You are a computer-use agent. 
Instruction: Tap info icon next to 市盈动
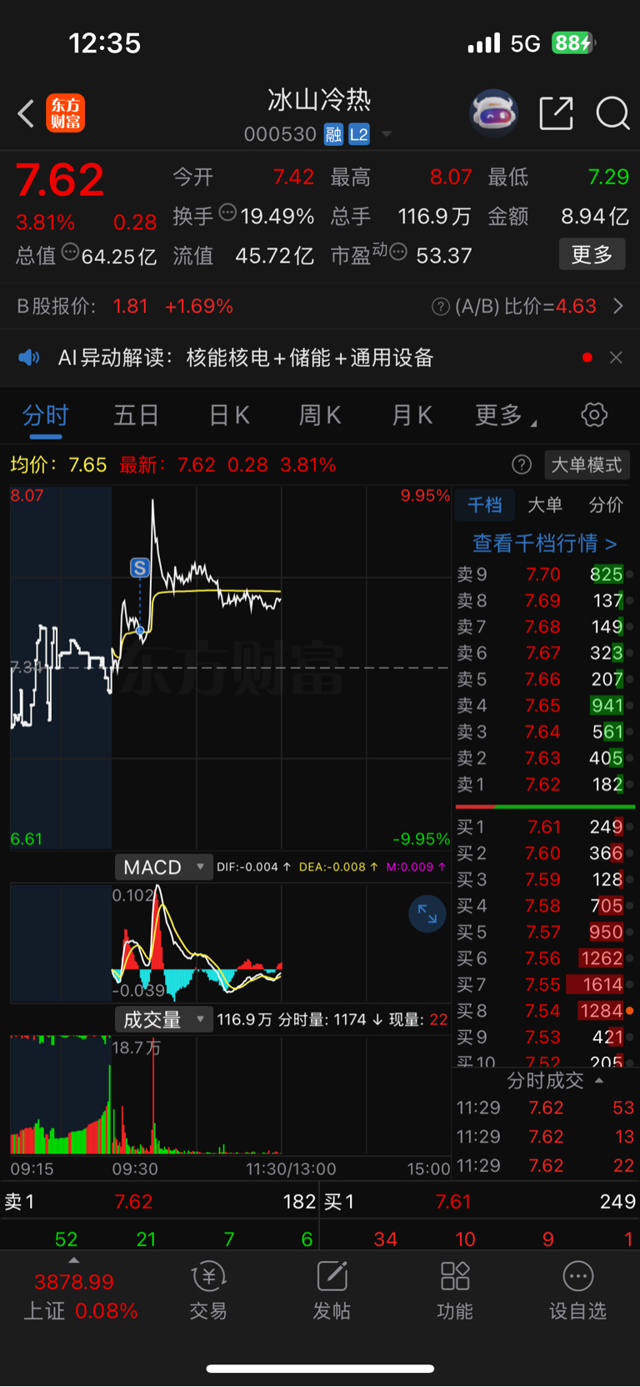click(x=398, y=251)
